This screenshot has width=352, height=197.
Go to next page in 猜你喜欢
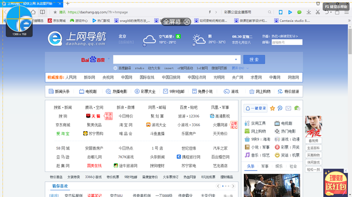coord(233,186)
